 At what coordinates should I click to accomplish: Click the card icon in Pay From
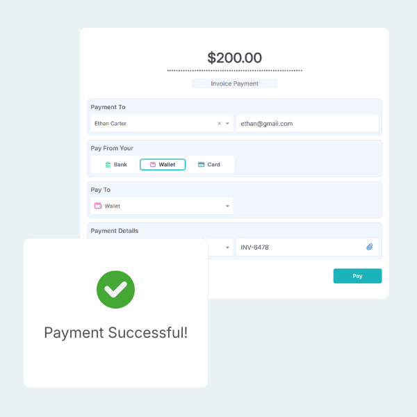[x=201, y=165]
